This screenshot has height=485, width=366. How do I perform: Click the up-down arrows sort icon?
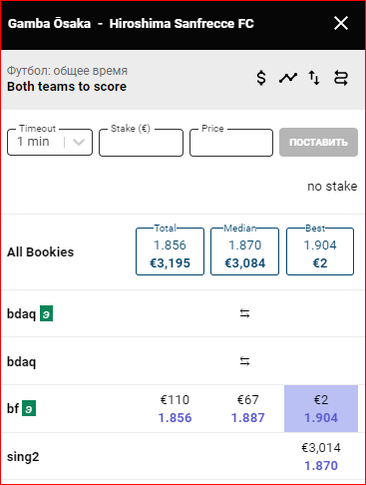[314, 78]
